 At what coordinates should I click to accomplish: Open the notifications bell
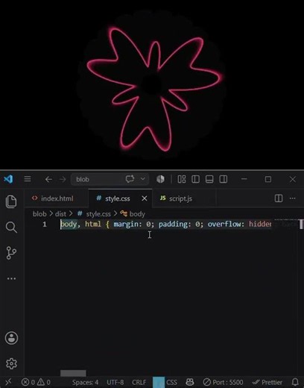point(295,382)
